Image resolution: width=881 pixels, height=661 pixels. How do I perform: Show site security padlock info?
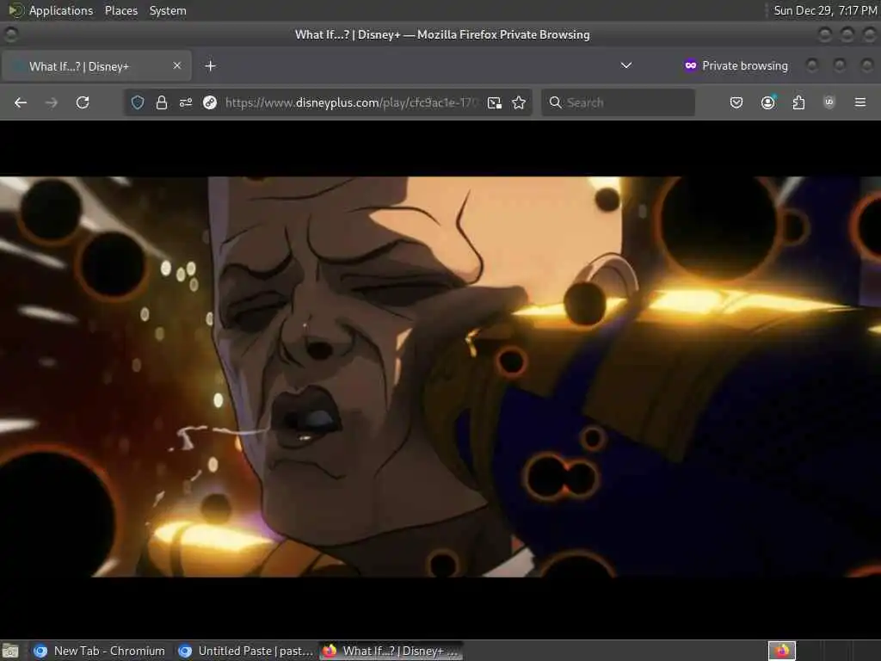tap(162, 102)
